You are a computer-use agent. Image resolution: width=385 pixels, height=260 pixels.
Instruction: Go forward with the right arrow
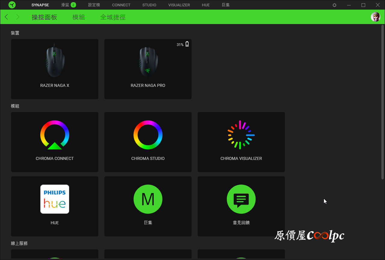[18, 17]
